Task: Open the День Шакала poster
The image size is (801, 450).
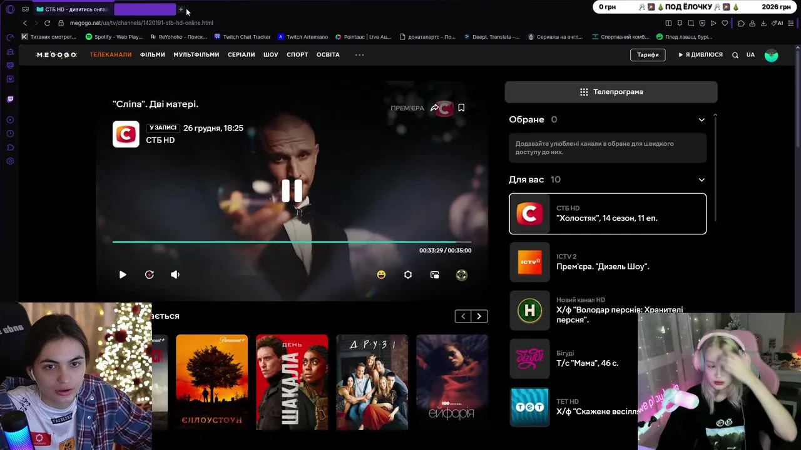Action: [292, 382]
